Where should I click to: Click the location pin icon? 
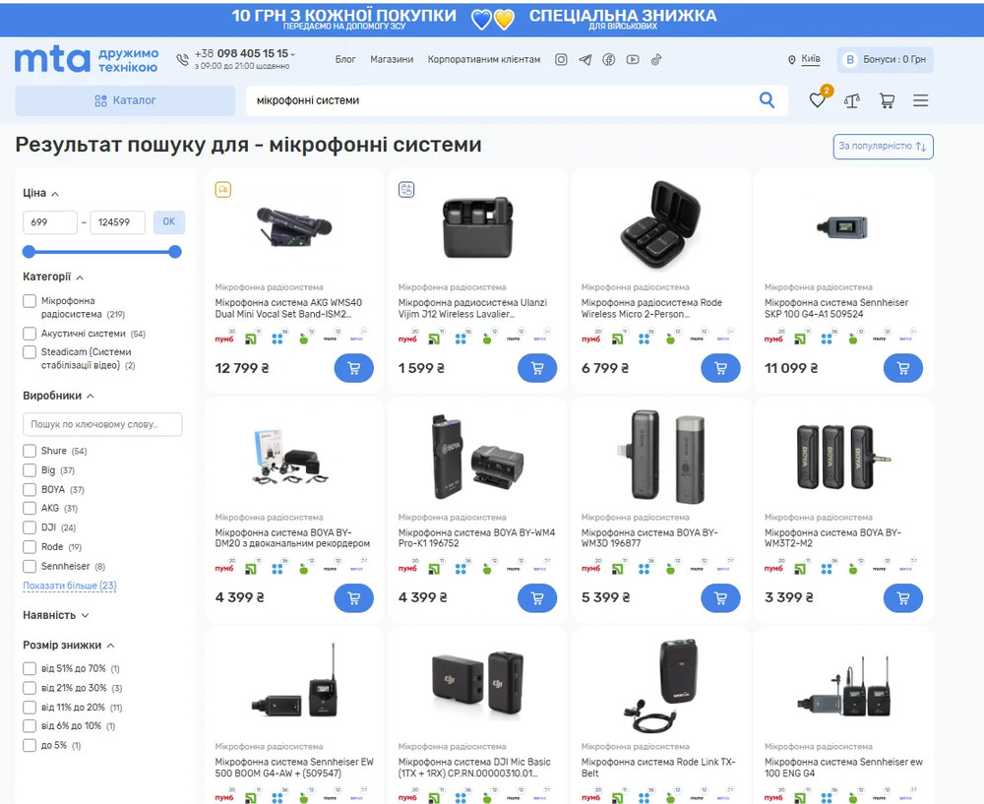[791, 60]
